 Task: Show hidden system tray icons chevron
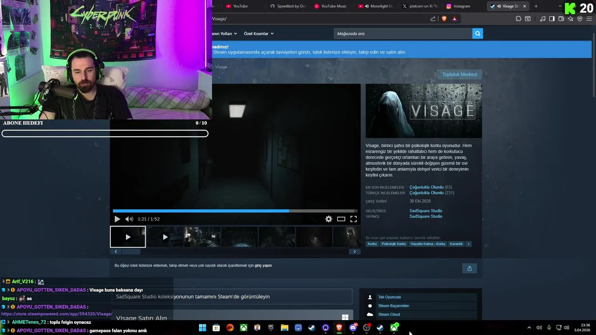click(x=529, y=328)
